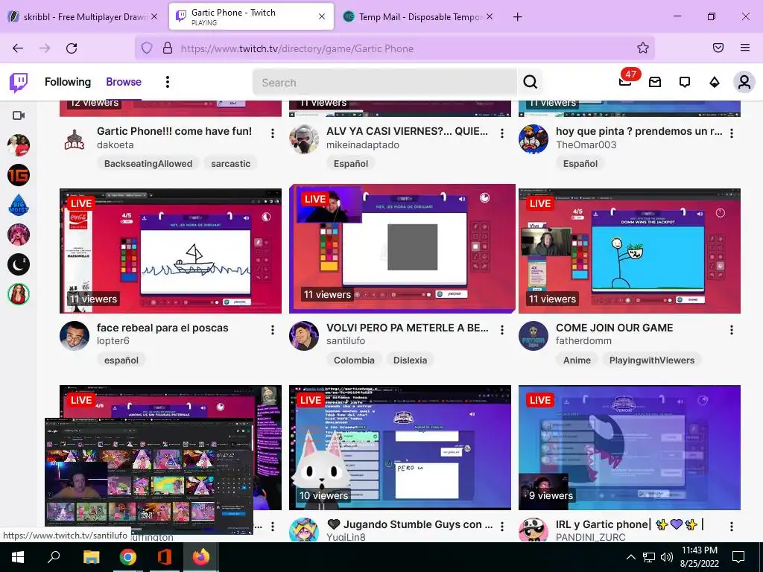The width and height of the screenshot is (763, 572).
Task: Open the tracking protection shield icon
Action: pos(147,48)
